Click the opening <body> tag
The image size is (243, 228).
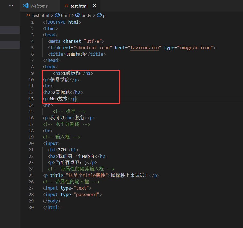[x=50, y=67]
